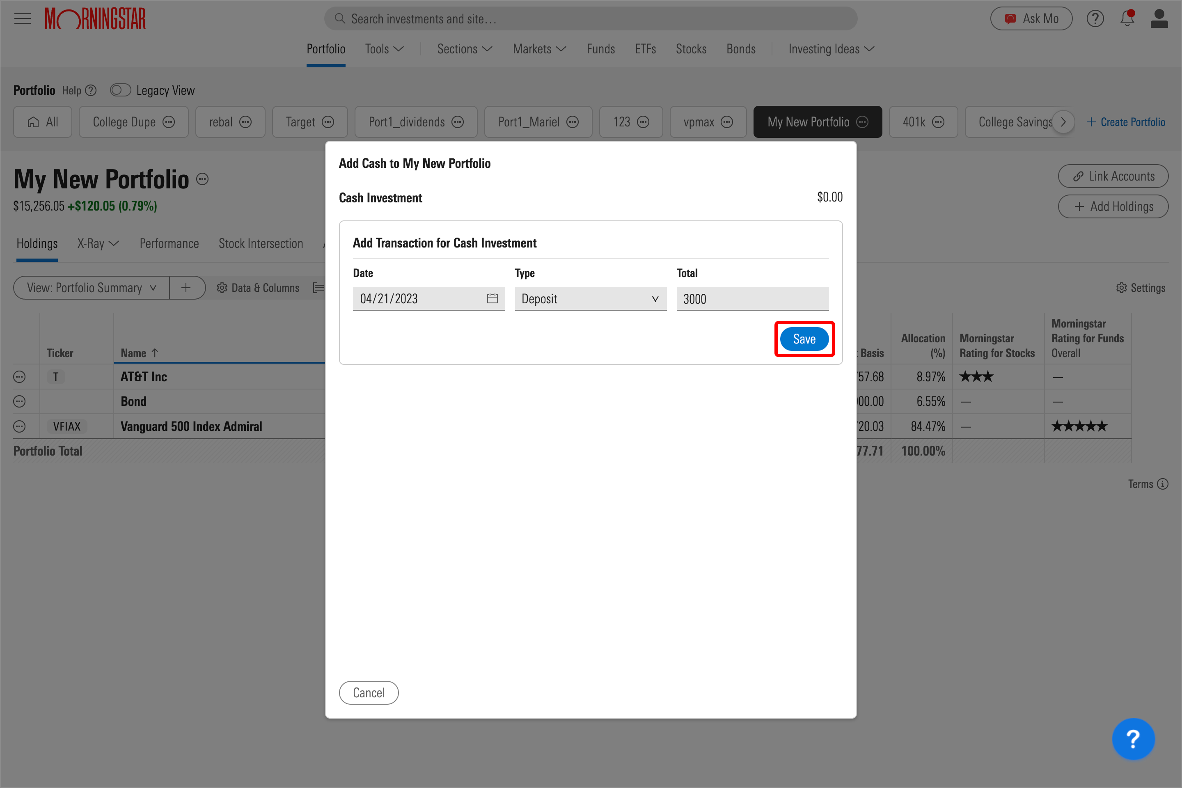
Task: Open row actions for Vanguard 500 Index Admiral
Action: 20,426
